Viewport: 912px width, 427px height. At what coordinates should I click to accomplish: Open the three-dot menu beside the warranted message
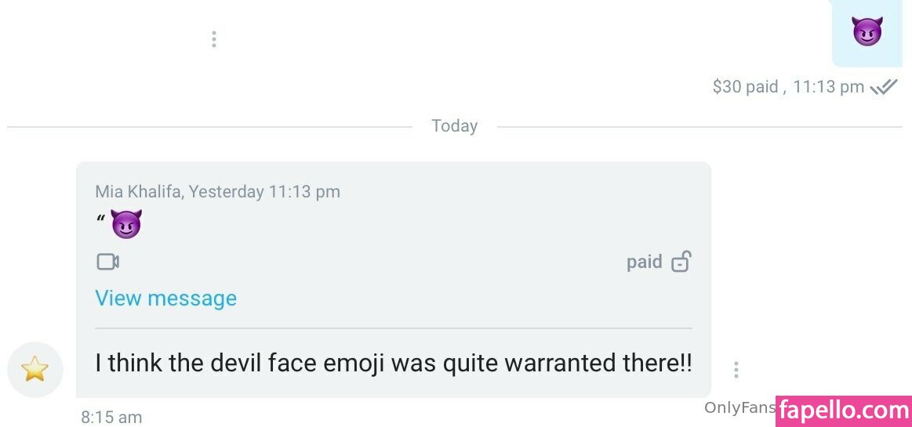click(x=736, y=369)
